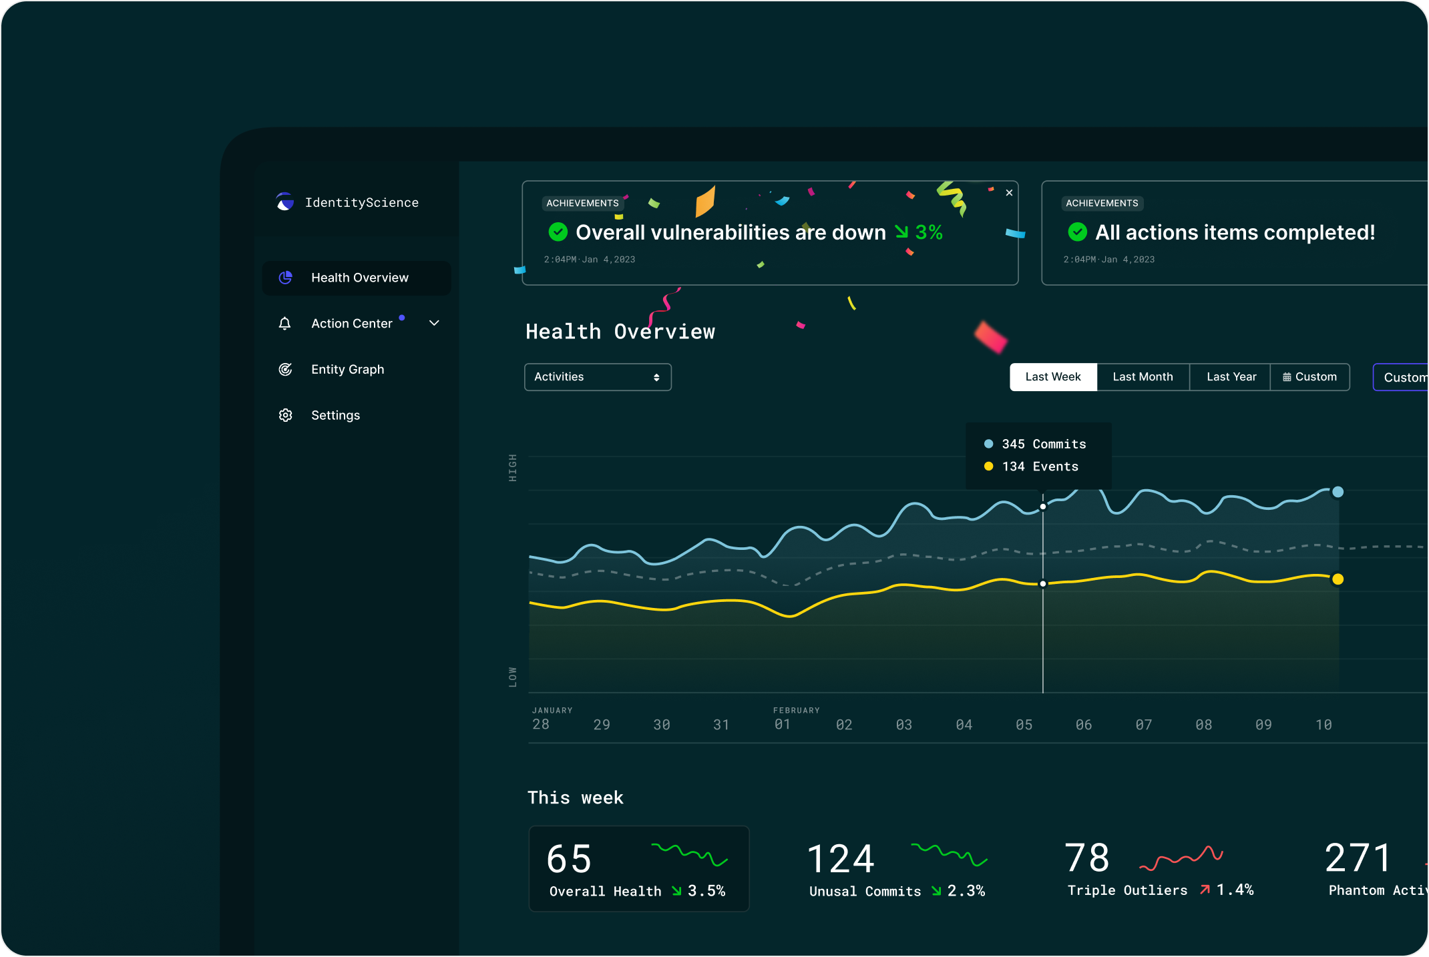
Task: Click the Overall Health sparkline
Action: 689,854
